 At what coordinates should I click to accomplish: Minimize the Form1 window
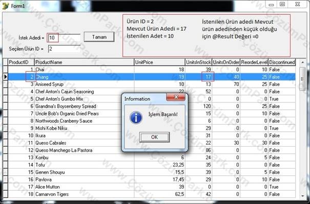[x=272, y=4]
